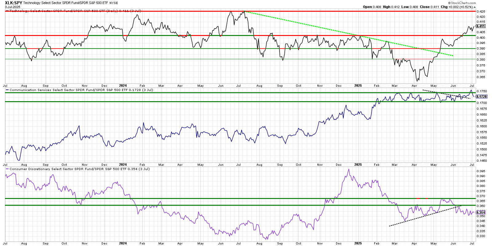Click the 2024 year label under the middle panel
This screenshot has width=492, height=246.
[123, 165]
